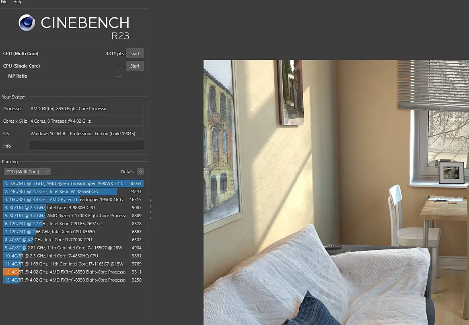Select the Threadripper 2990WX ranking entry
Screen dimensions: 469x325
[73, 183]
